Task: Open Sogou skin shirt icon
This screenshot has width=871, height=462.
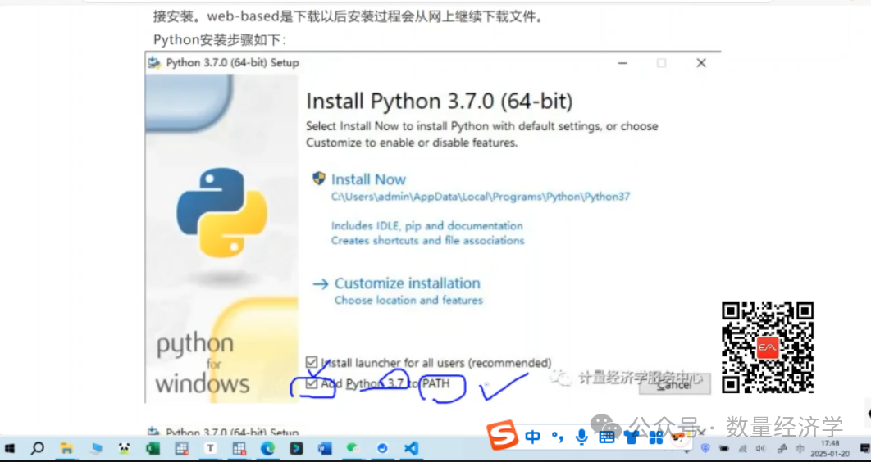Action: [632, 437]
